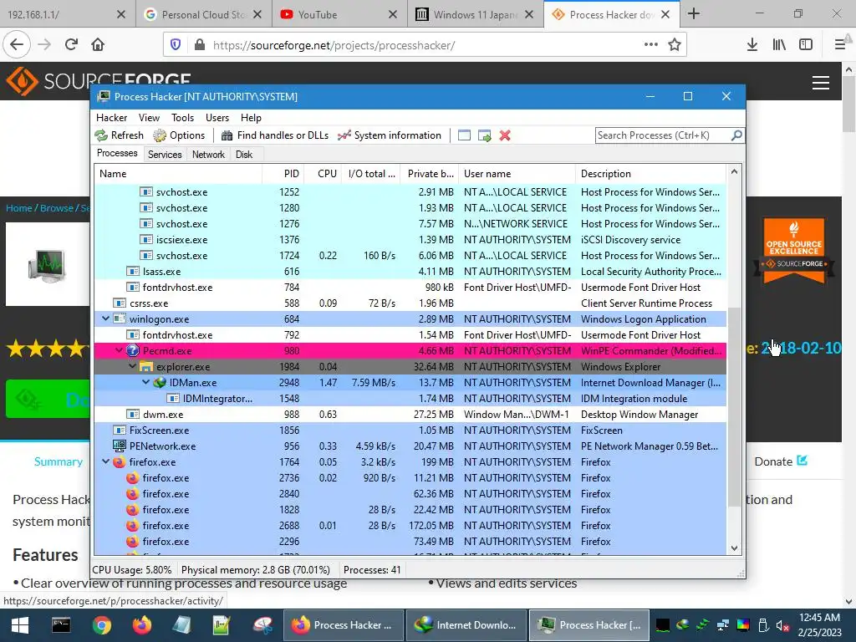Open the Summary link on SourceForge page
Viewport: 856px width, 642px height.
click(x=59, y=461)
